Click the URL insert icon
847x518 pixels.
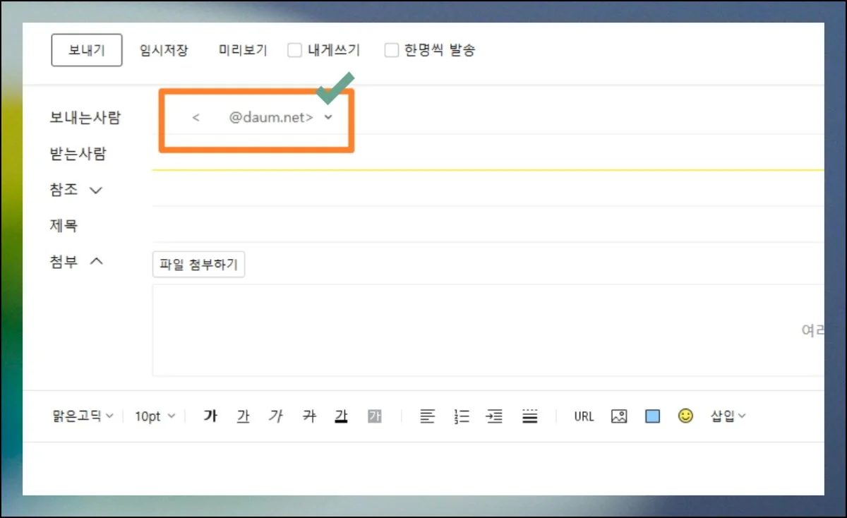coord(583,416)
